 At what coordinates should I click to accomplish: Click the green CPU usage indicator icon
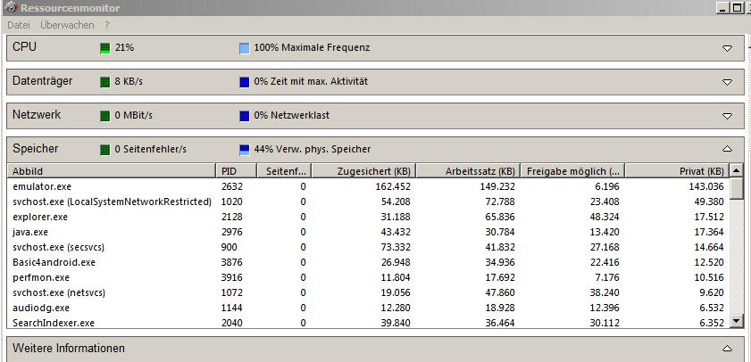pos(104,47)
